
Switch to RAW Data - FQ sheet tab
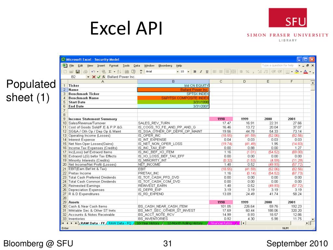120,223
